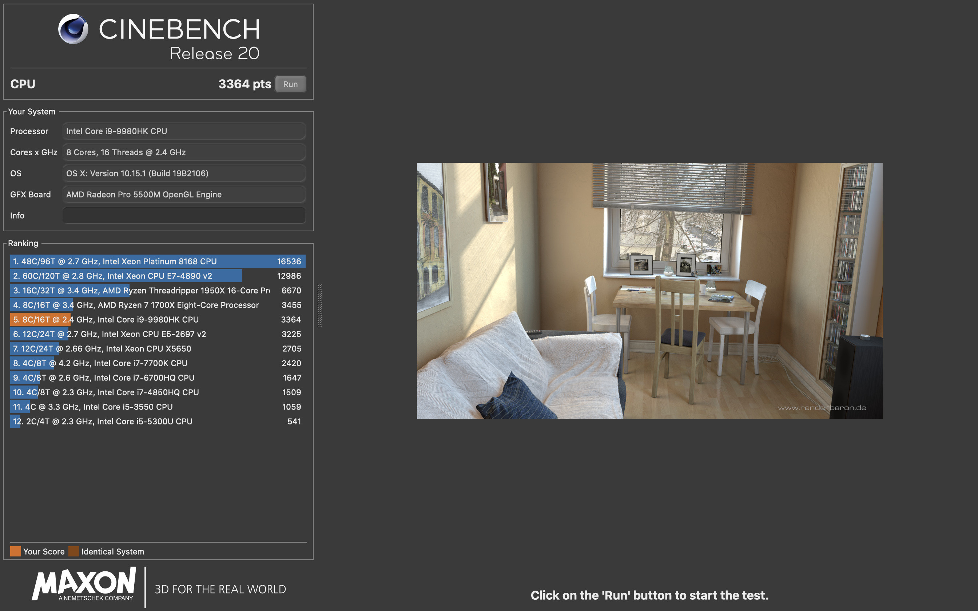The image size is (978, 611).
Task: Click the Your Score legend label
Action: 44,552
